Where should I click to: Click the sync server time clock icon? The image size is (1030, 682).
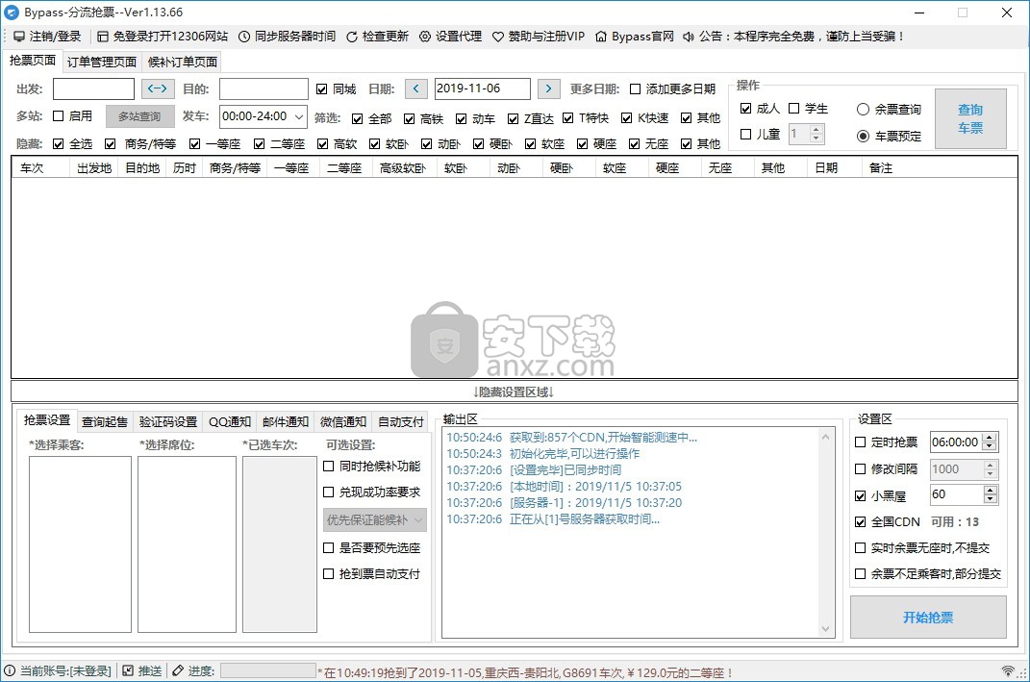pos(243,37)
